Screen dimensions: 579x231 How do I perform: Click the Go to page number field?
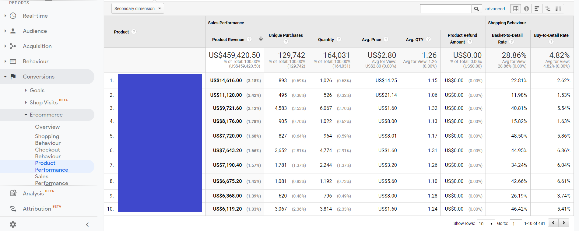pos(516,224)
